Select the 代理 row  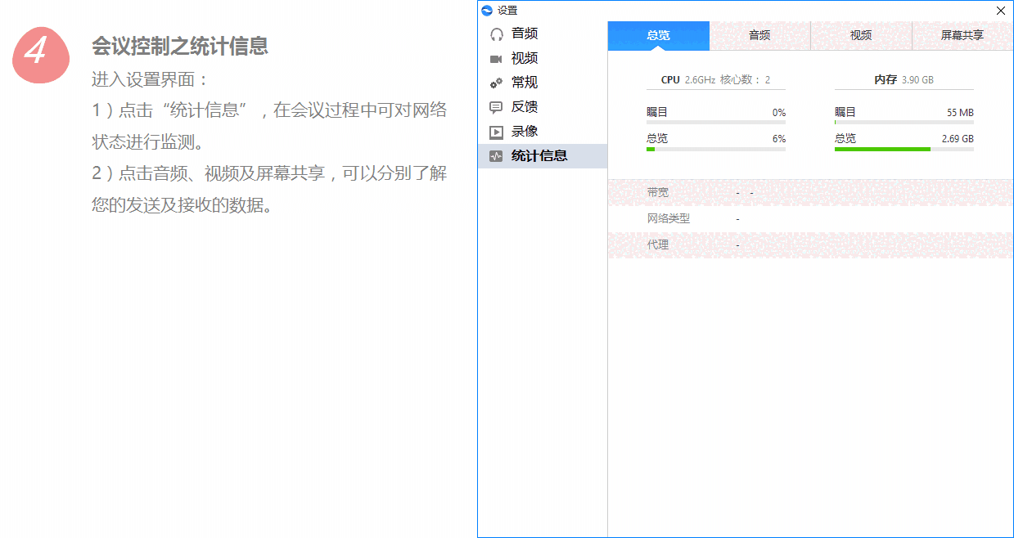pos(659,244)
